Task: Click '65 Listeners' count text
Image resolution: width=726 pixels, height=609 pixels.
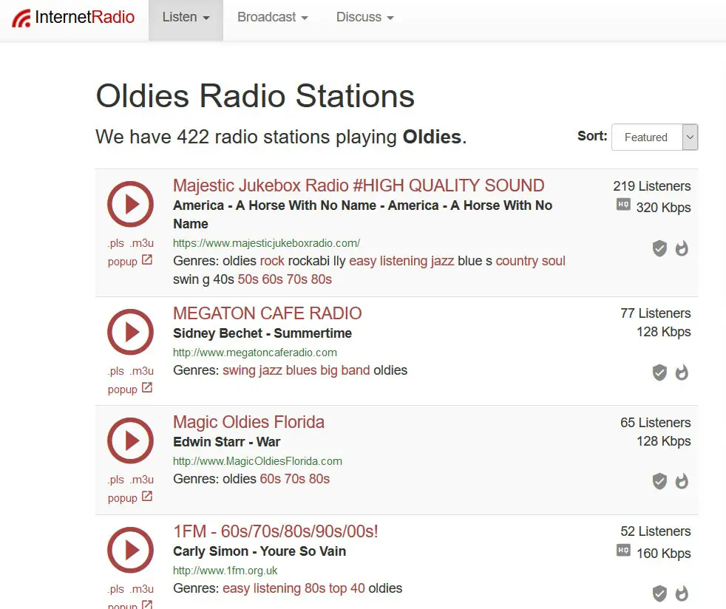Action: point(656,423)
